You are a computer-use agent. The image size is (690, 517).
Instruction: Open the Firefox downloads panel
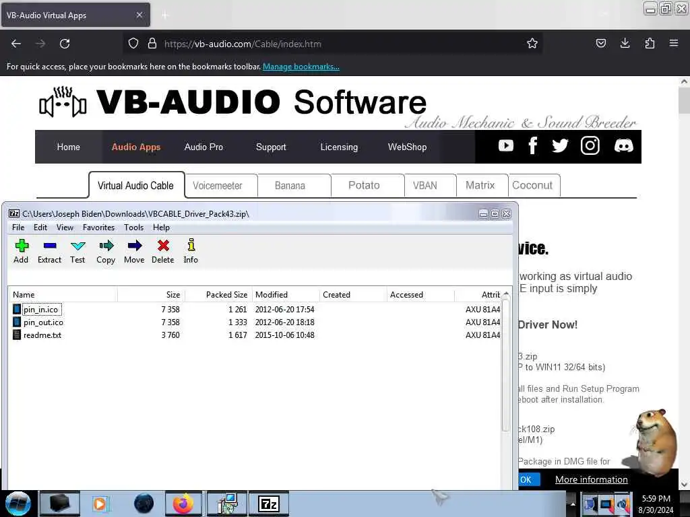click(625, 43)
